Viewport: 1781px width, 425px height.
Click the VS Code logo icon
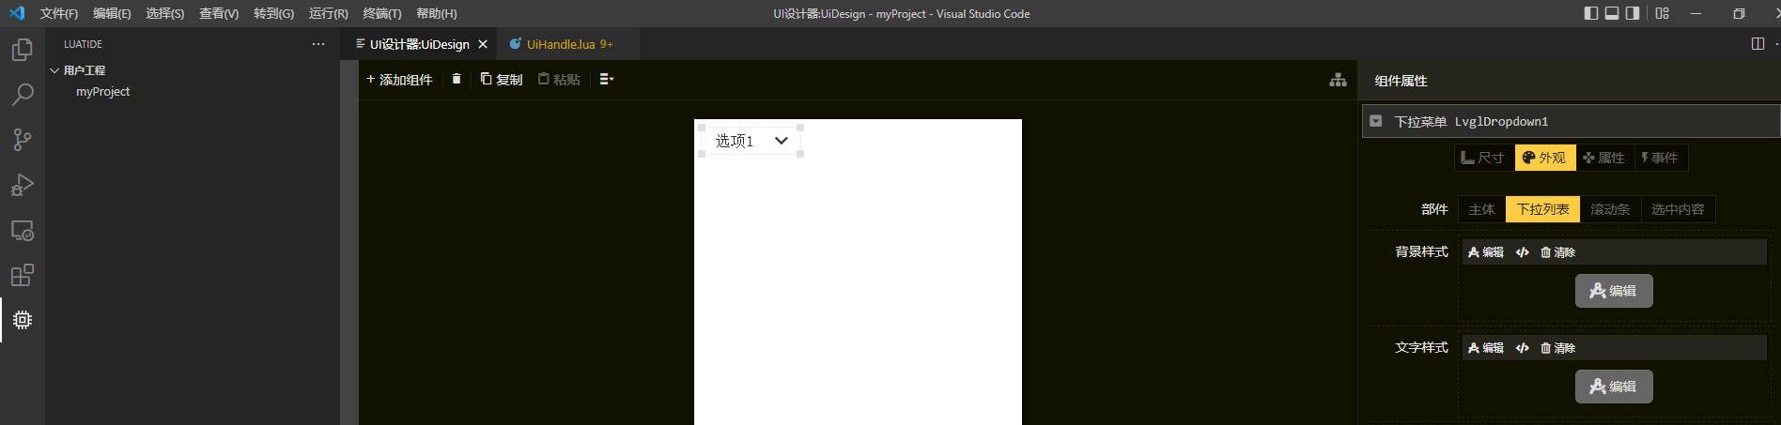pos(16,13)
